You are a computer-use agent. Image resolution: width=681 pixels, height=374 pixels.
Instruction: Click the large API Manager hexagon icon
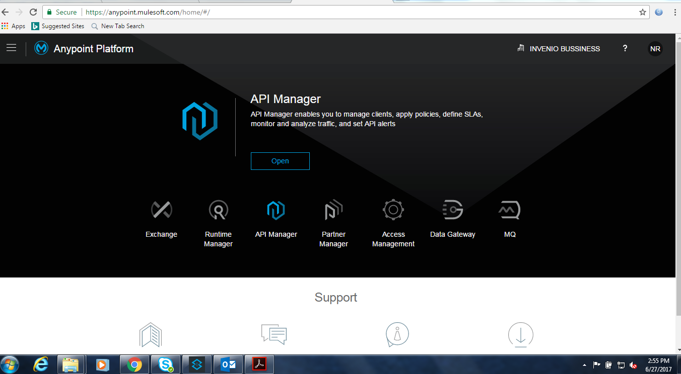(200, 121)
